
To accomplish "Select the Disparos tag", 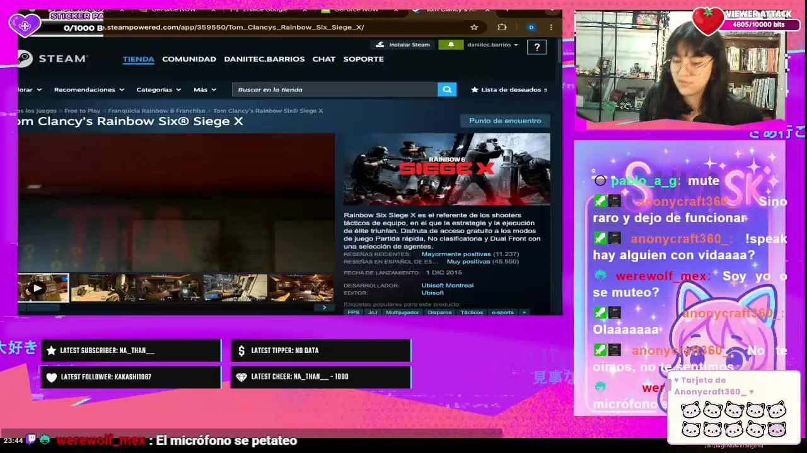I will pyautogui.click(x=439, y=312).
